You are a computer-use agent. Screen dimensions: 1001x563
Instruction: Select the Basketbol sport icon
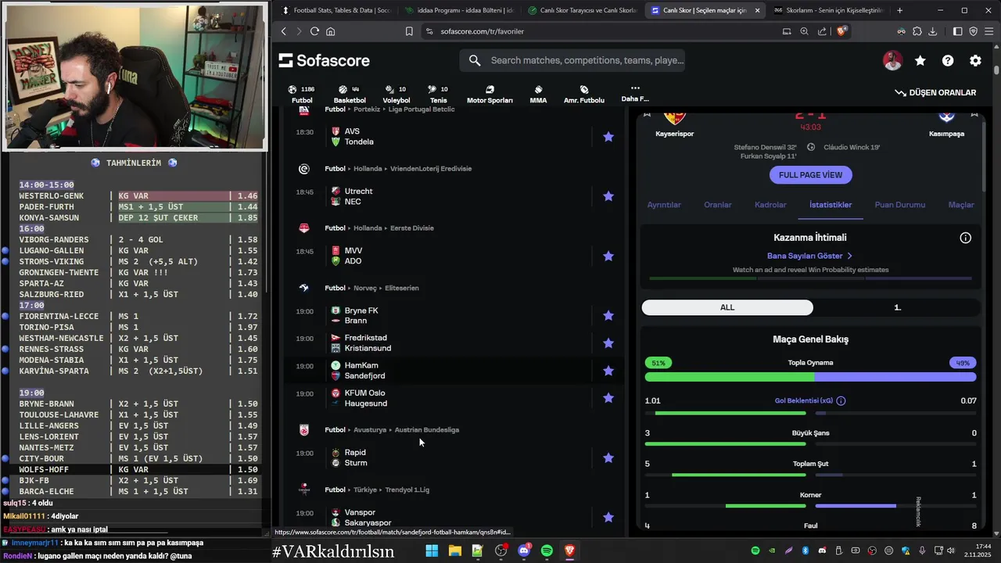[350, 95]
